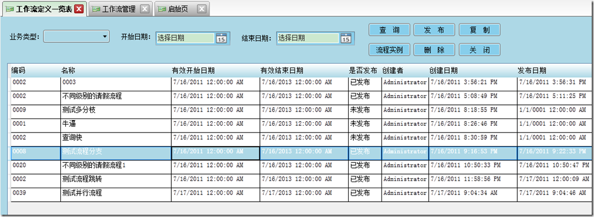
Task: Close the 工作流管理 tab
Action: (x=144, y=10)
